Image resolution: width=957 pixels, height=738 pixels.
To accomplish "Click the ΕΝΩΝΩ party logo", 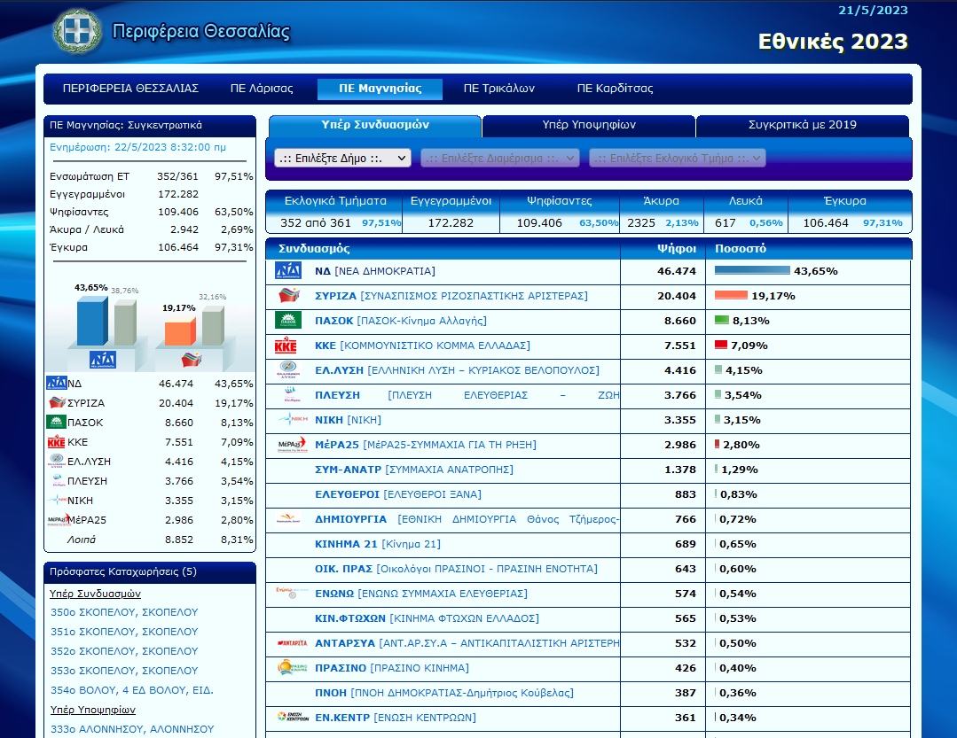I will (x=291, y=593).
